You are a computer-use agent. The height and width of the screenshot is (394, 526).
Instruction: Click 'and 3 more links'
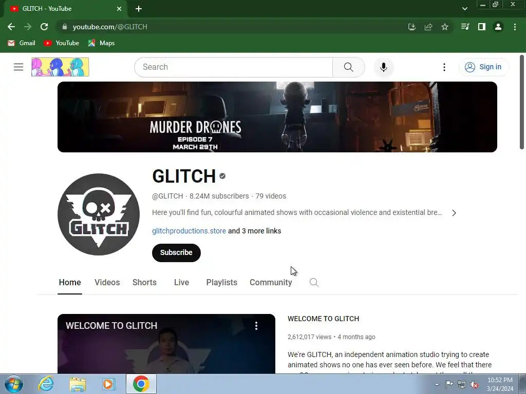point(255,231)
